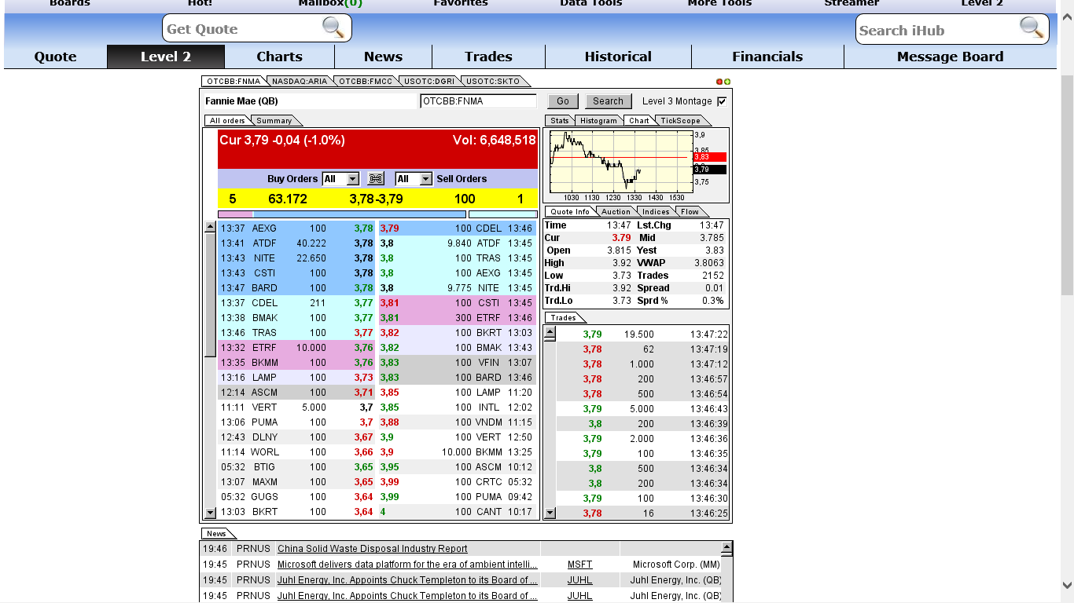This screenshot has height=603, width=1074.
Task: Open the Quote tab
Action: pyautogui.click(x=56, y=57)
